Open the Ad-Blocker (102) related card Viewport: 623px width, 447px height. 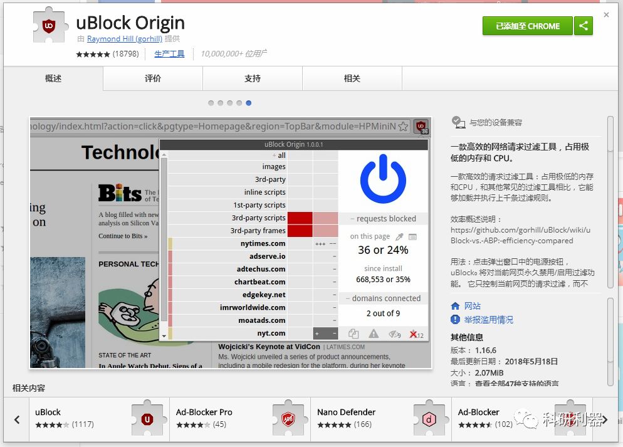(521, 419)
